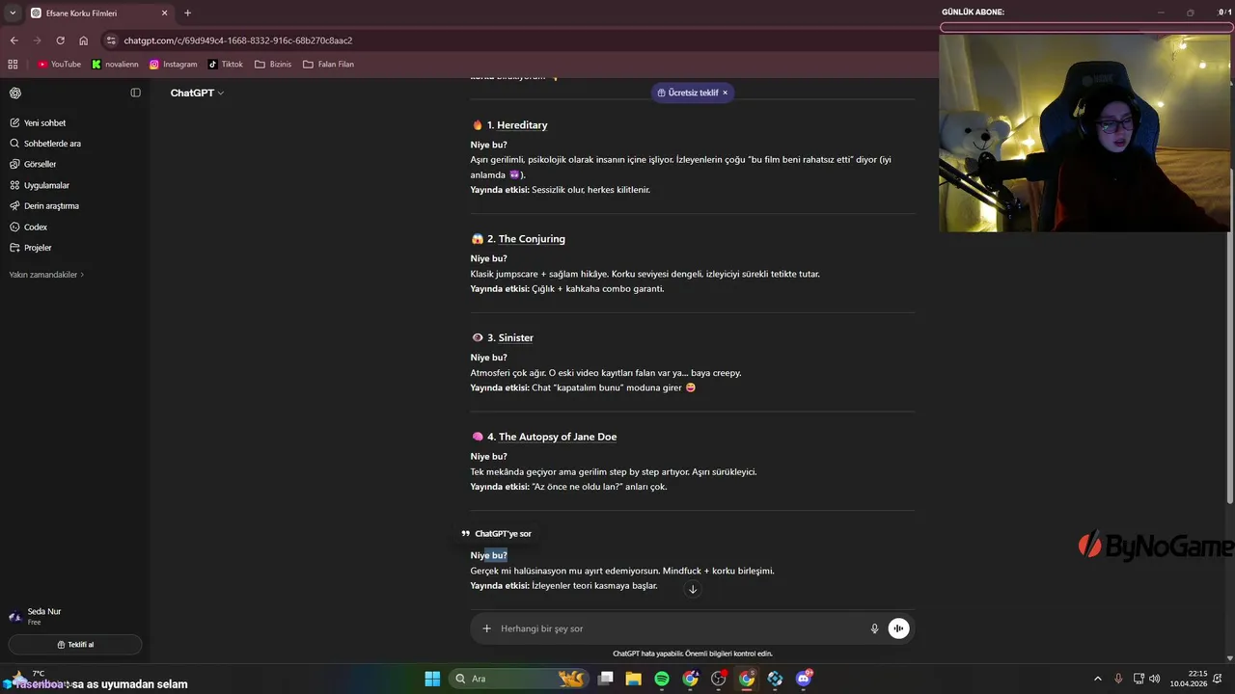Open taskbar clock showing 22:15
This screenshot has width=1235, height=694.
(1188, 679)
